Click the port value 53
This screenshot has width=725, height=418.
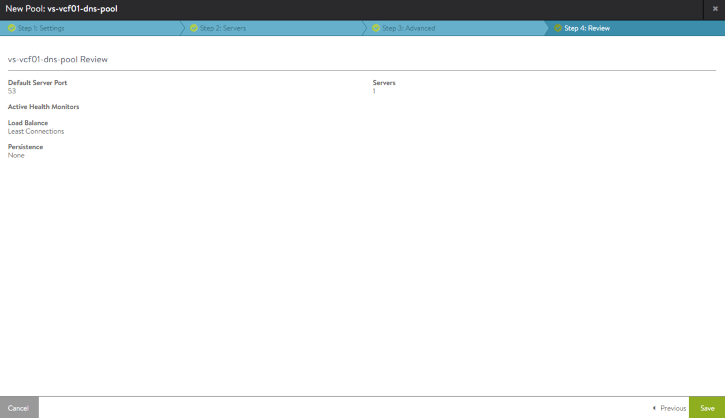12,91
